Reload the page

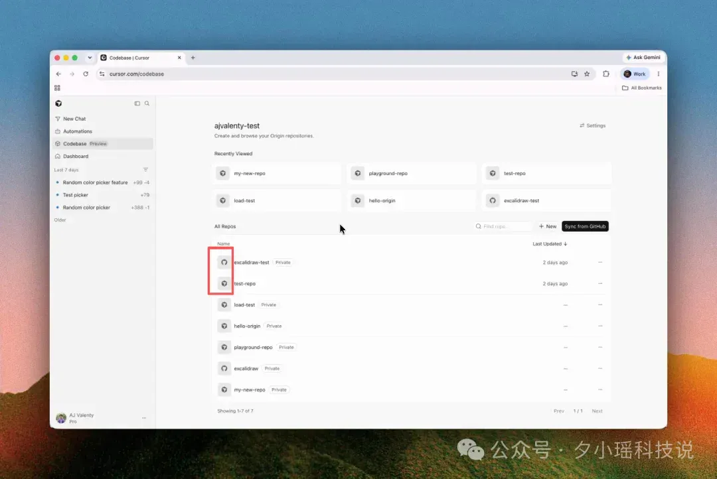(x=86, y=74)
